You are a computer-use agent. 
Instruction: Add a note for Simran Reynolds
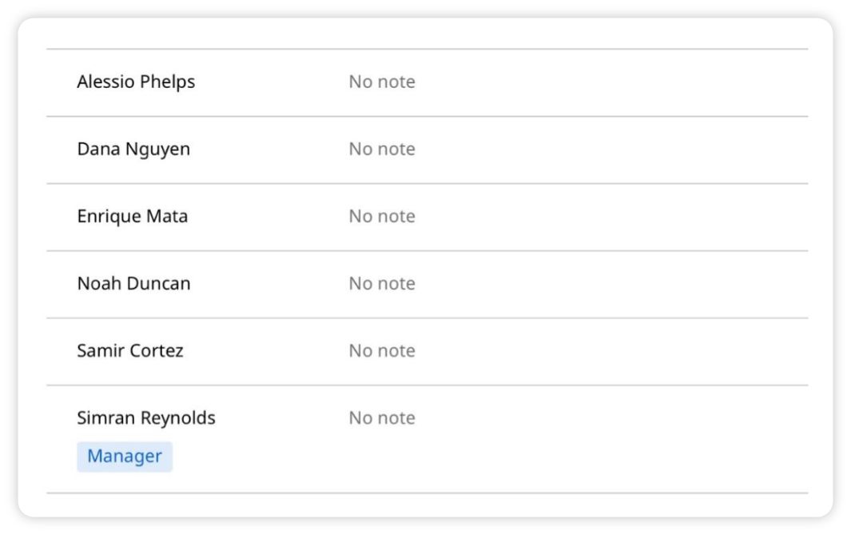click(382, 418)
